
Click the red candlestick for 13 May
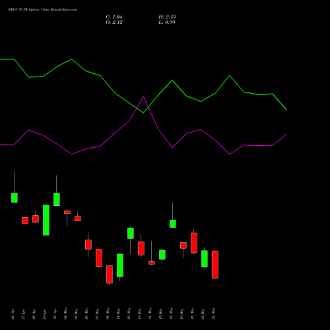(141, 248)
